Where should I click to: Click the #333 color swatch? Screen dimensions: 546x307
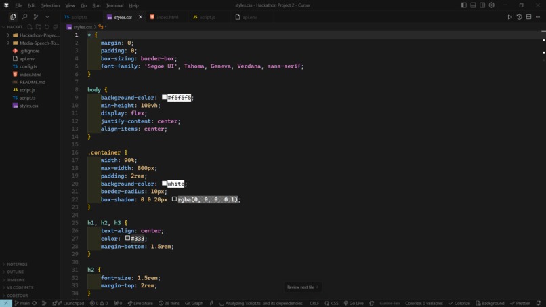(x=127, y=238)
